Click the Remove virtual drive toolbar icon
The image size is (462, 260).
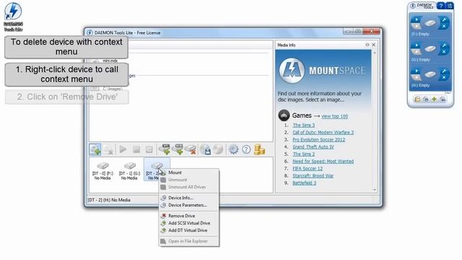point(191,149)
